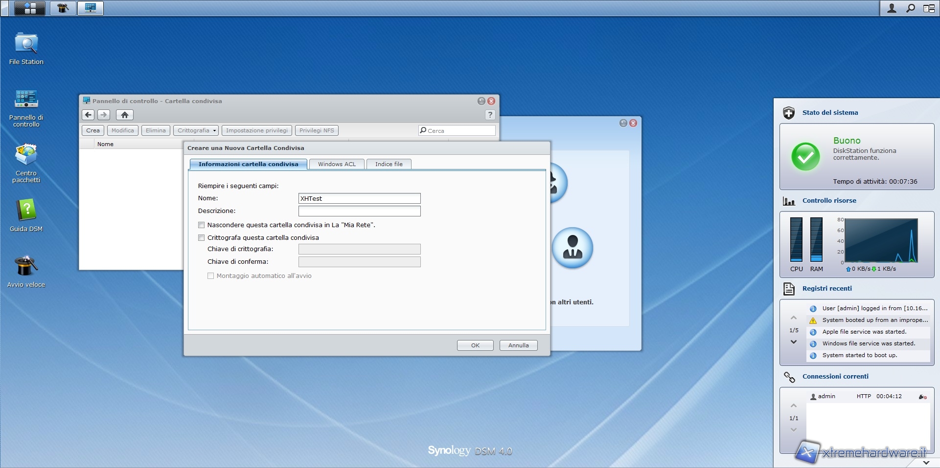Screen dimensions: 940x468
Task: Launch Avvio veloce wizard icon
Action: [x=26, y=267]
